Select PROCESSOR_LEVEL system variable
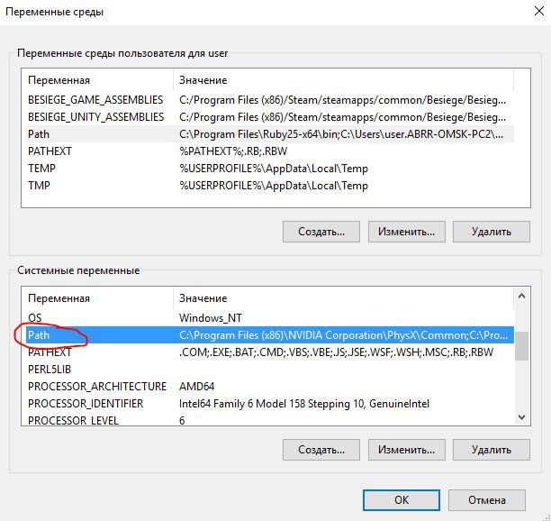 coord(270,420)
